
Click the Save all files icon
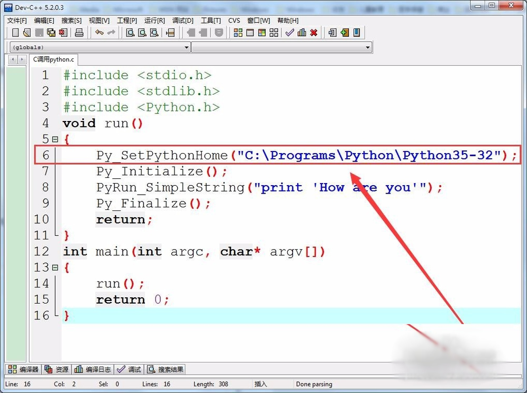[51, 33]
